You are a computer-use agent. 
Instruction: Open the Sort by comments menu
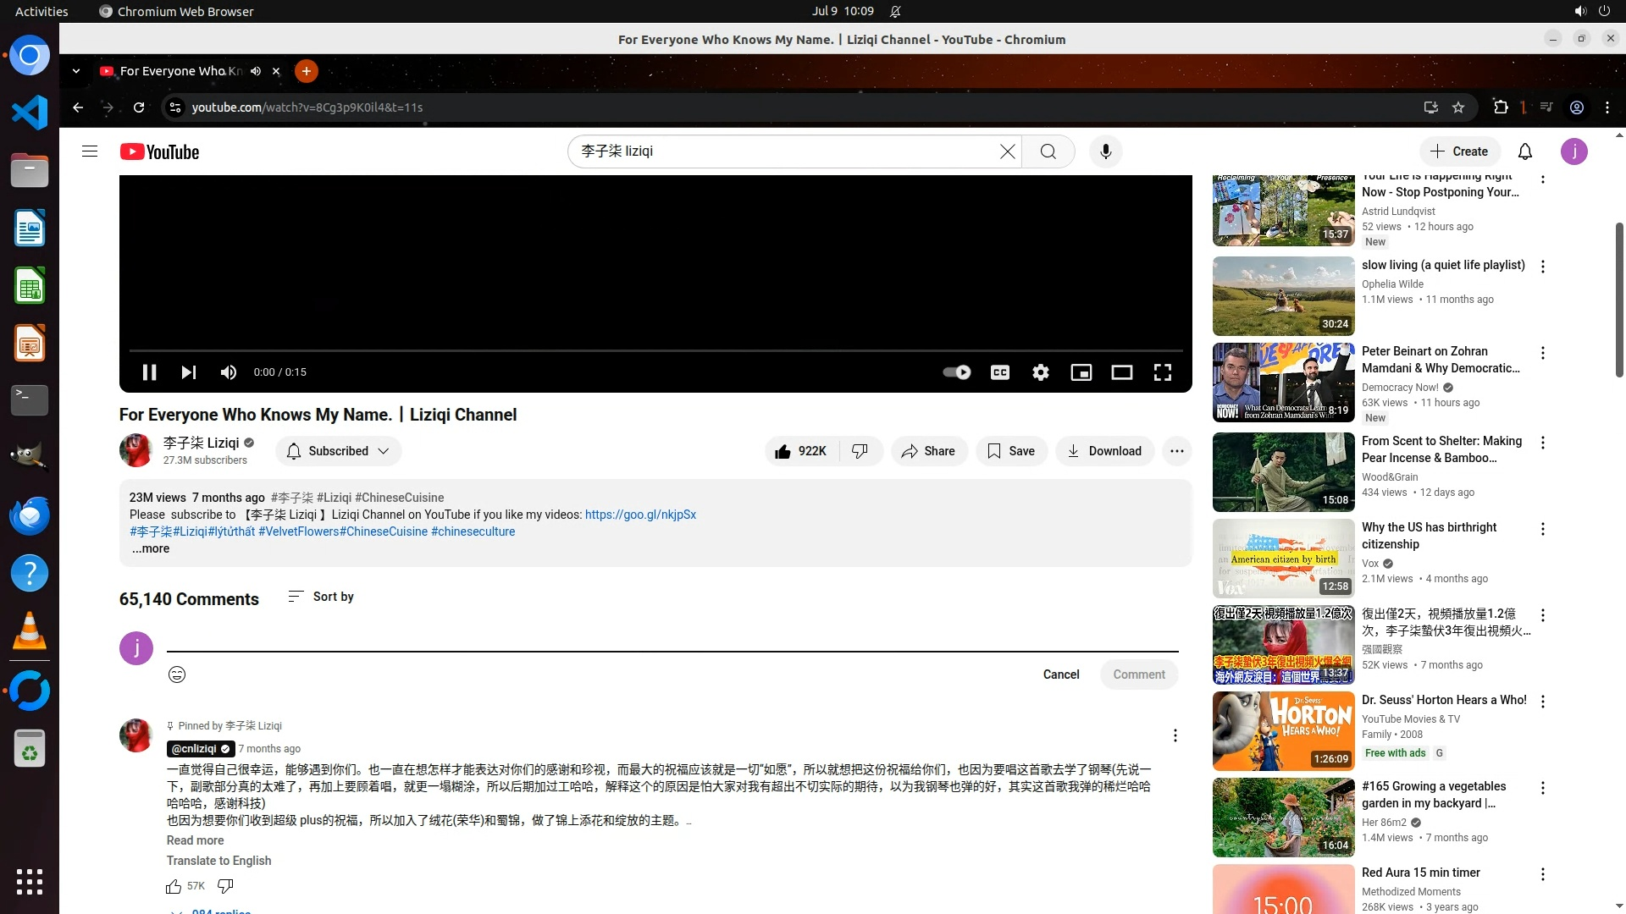tap(321, 597)
